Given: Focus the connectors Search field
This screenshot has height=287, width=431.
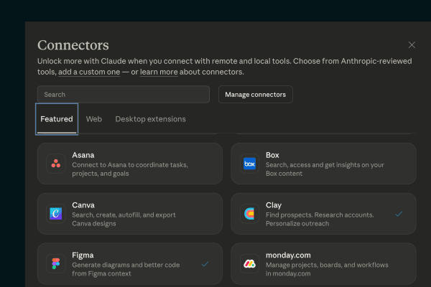Looking at the screenshot, I should coord(124,95).
